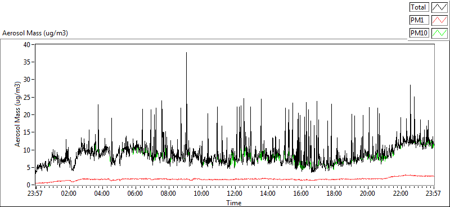Click the PM1 red plot legend icon
Image resolution: width=450 pixels, height=207 pixels.
(x=440, y=20)
